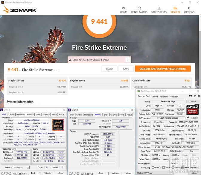Refresh GPU-Z readings with the refresh icon

[195, 96]
